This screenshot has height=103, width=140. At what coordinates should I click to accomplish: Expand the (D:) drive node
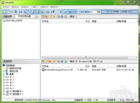(x=4, y=80)
